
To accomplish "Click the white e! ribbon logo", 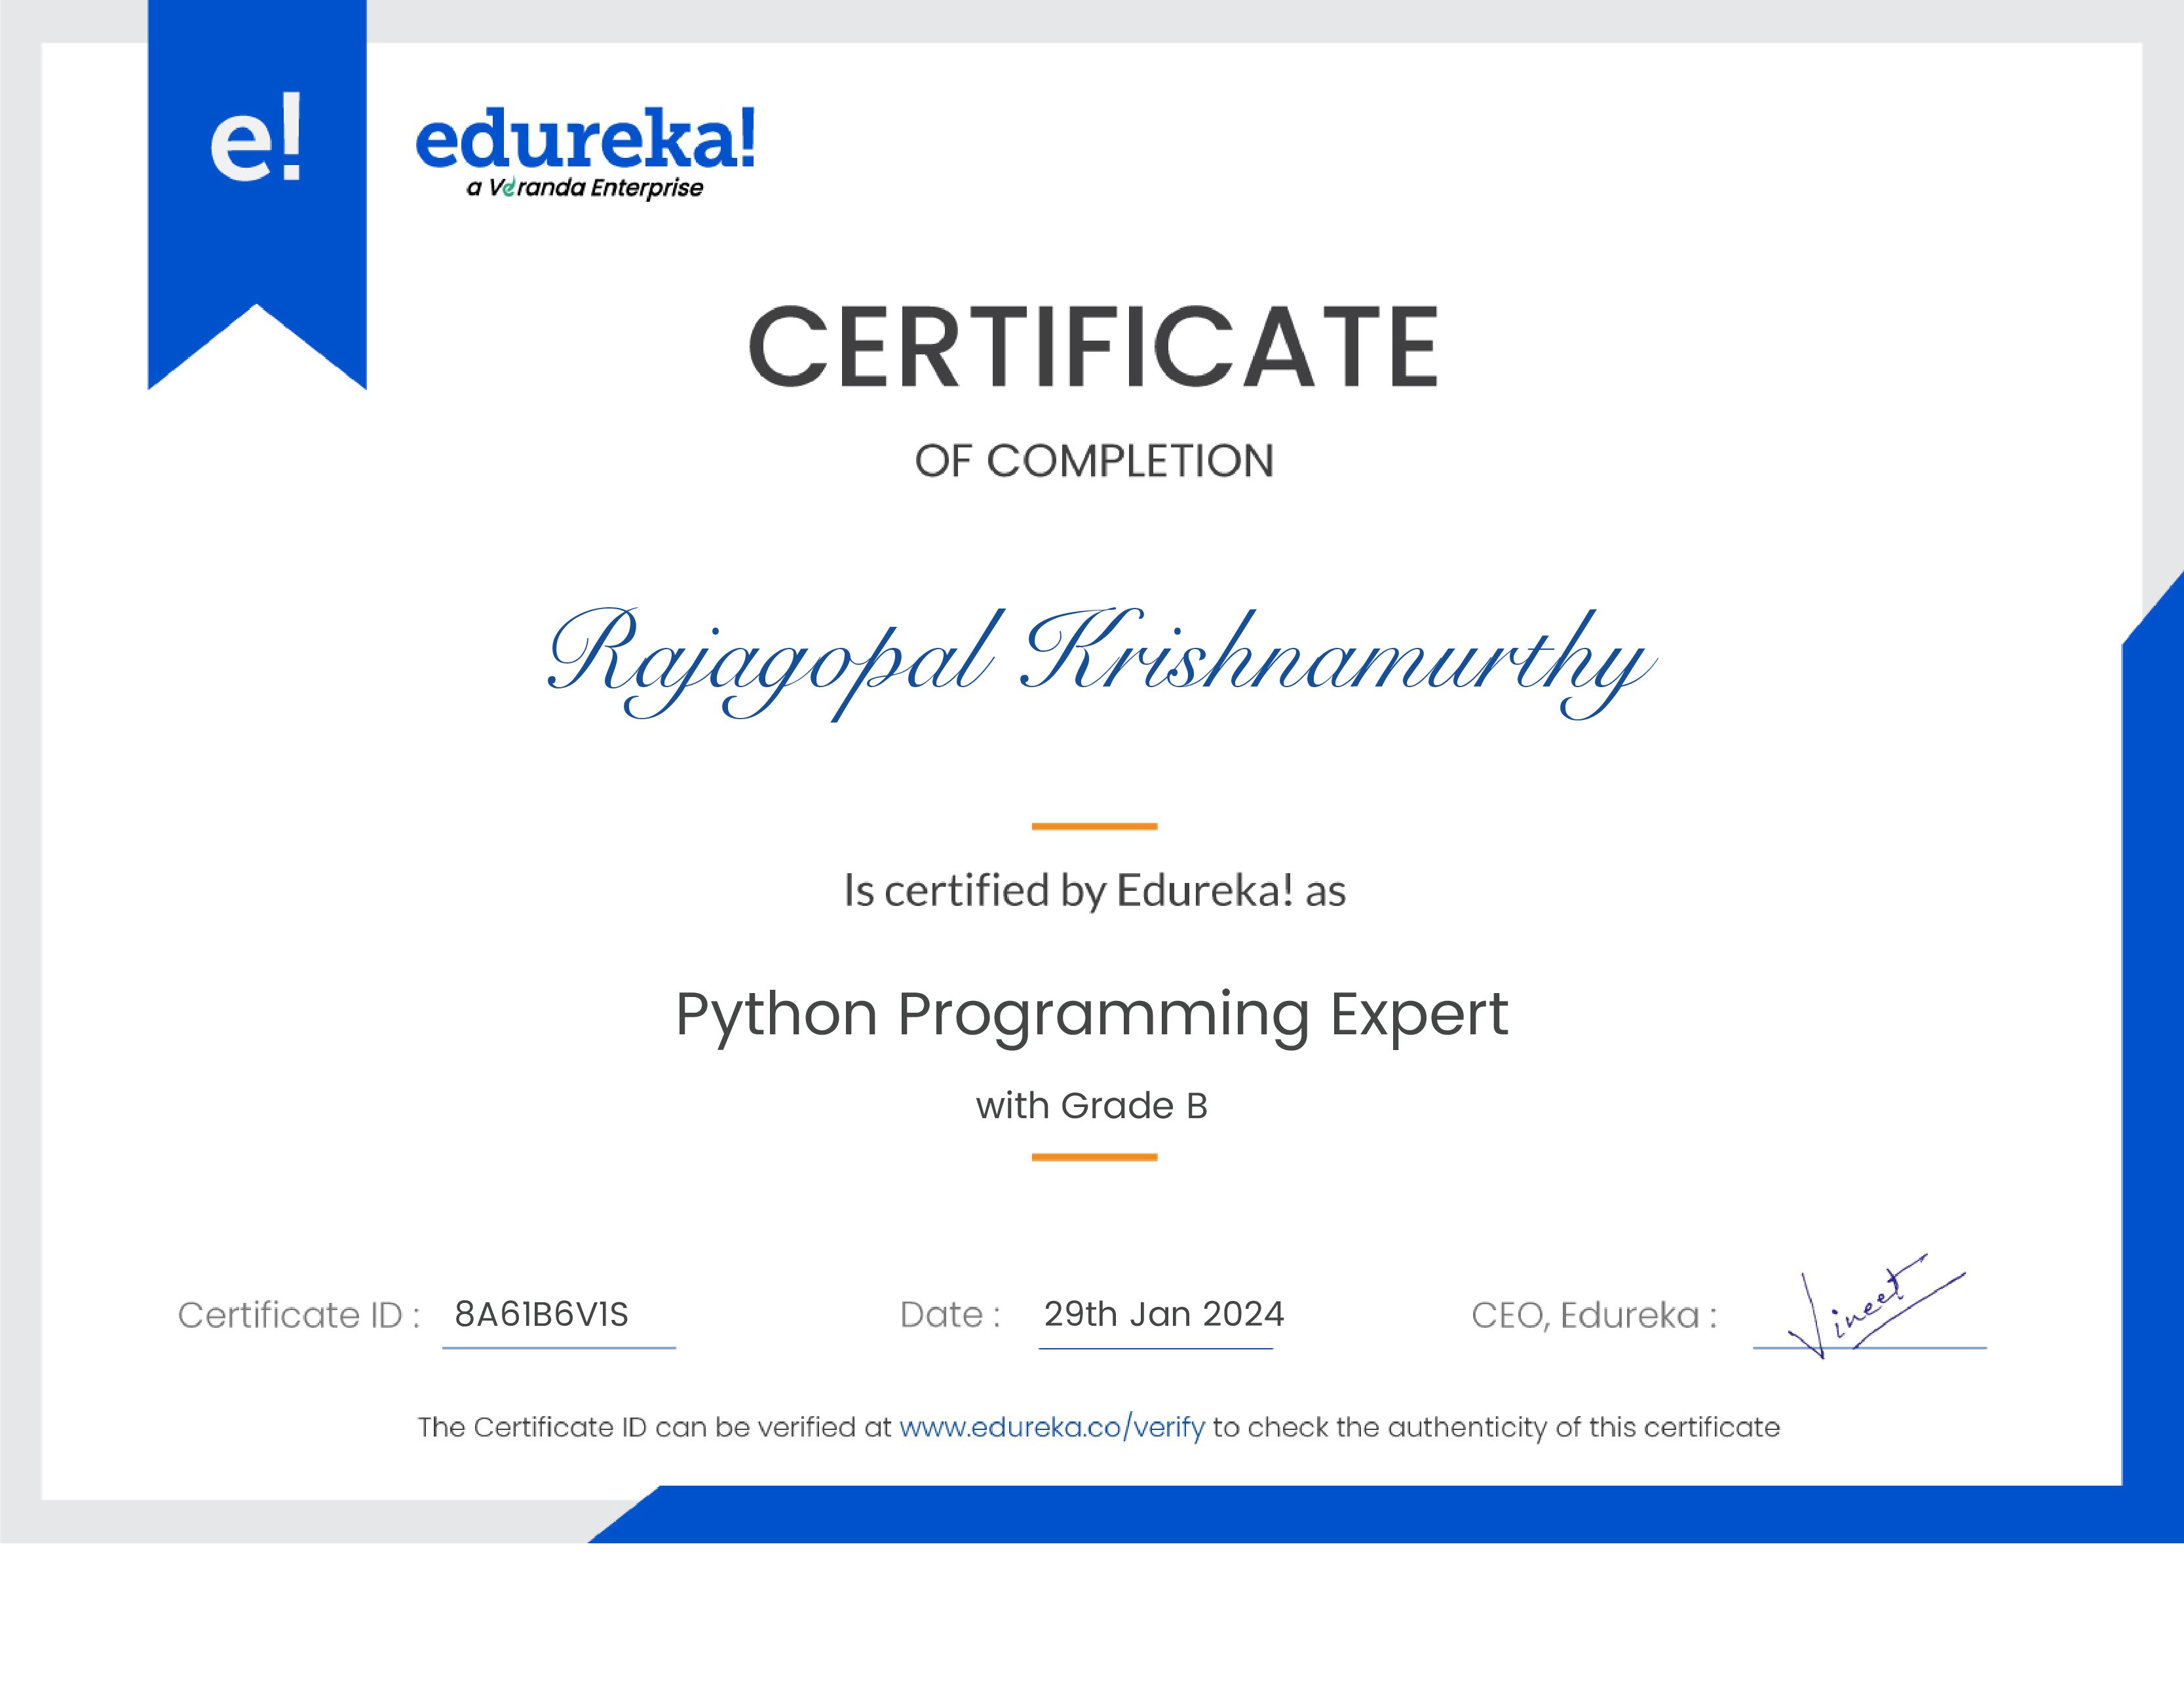I will point(256,137).
